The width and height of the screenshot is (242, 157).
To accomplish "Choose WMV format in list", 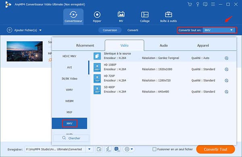I will tap(69, 90).
